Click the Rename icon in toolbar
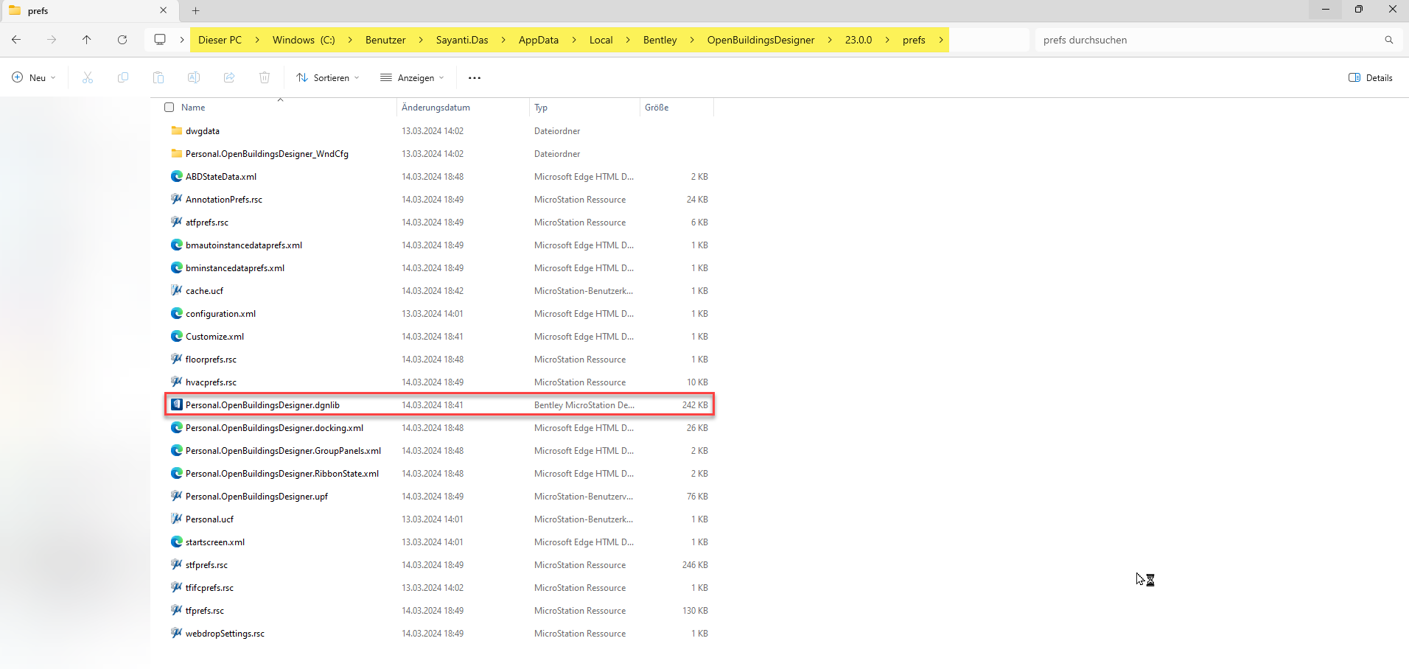Screen dimensions: 1409x669 194,77
